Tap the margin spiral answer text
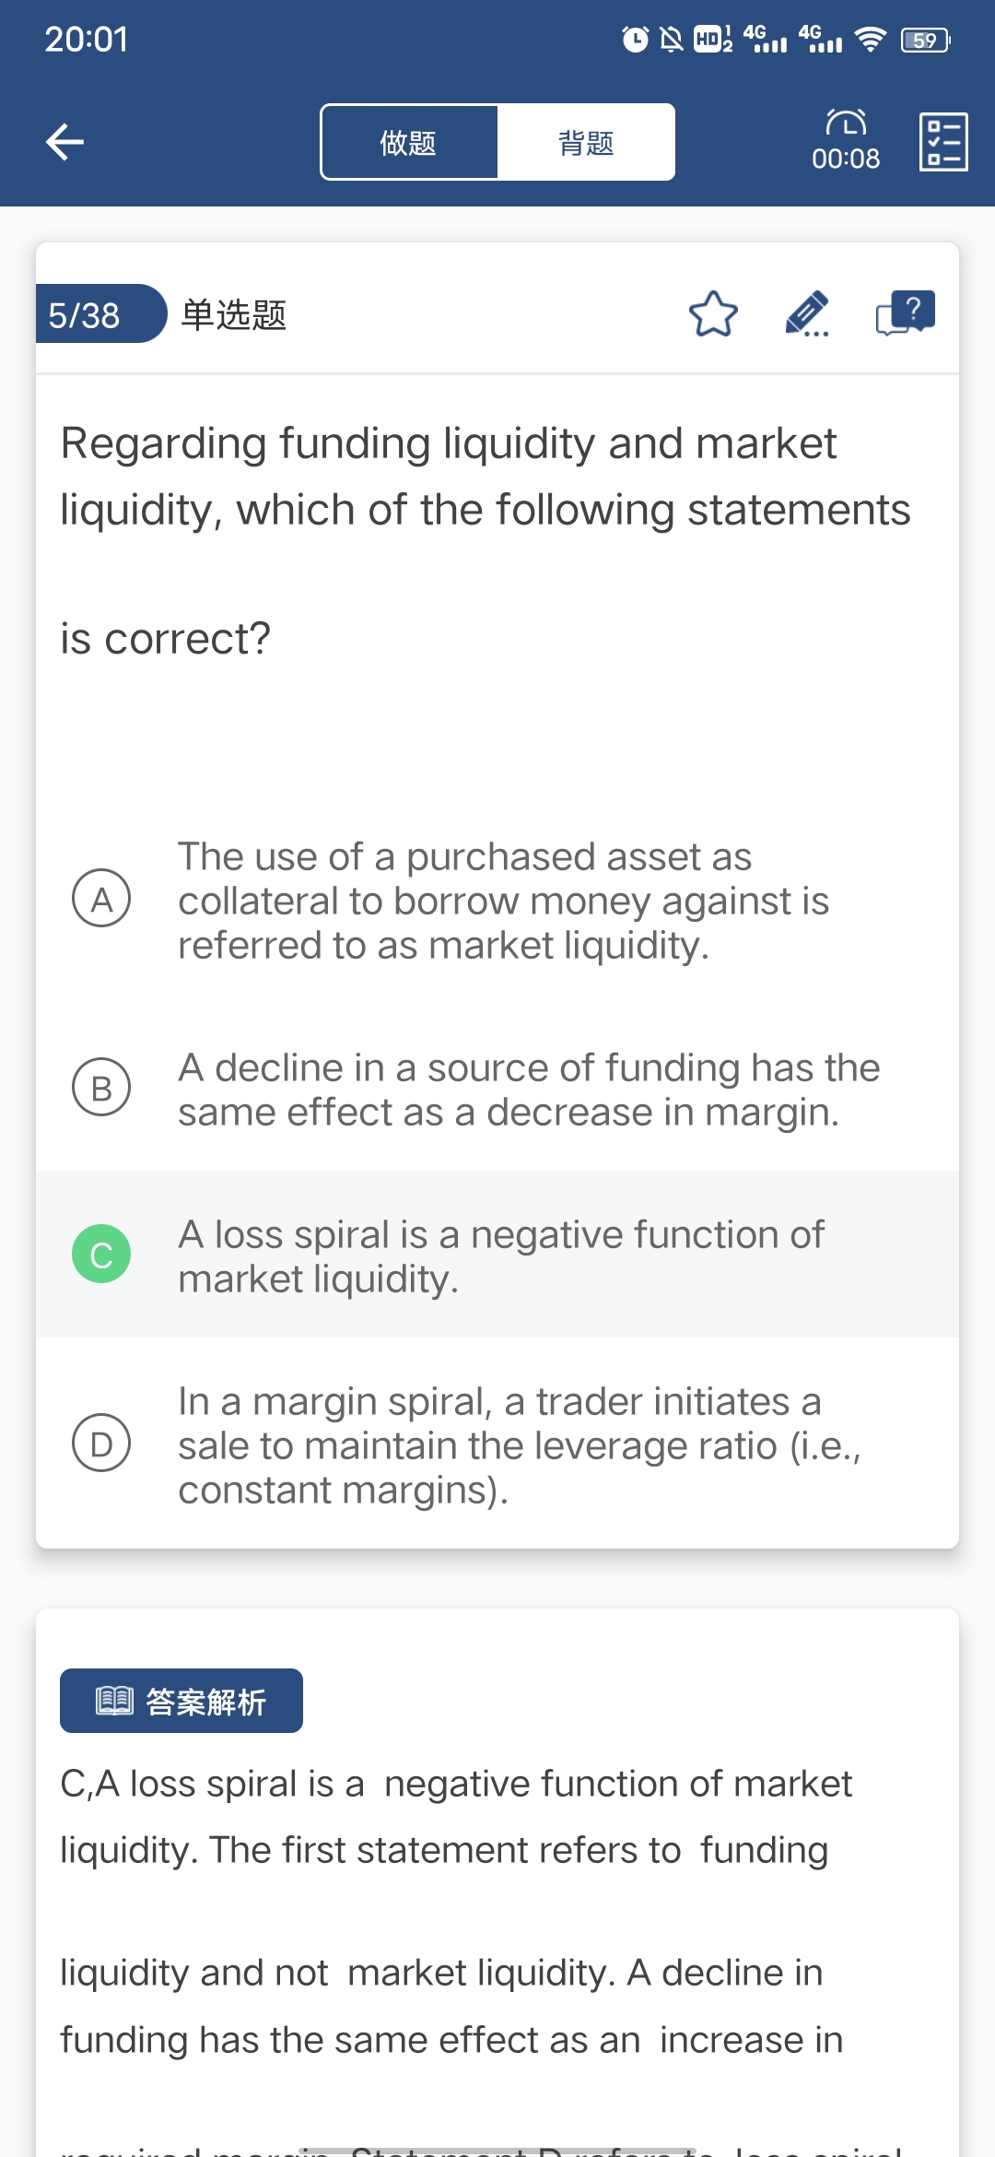Image resolution: width=995 pixels, height=2157 pixels. pos(519,1444)
